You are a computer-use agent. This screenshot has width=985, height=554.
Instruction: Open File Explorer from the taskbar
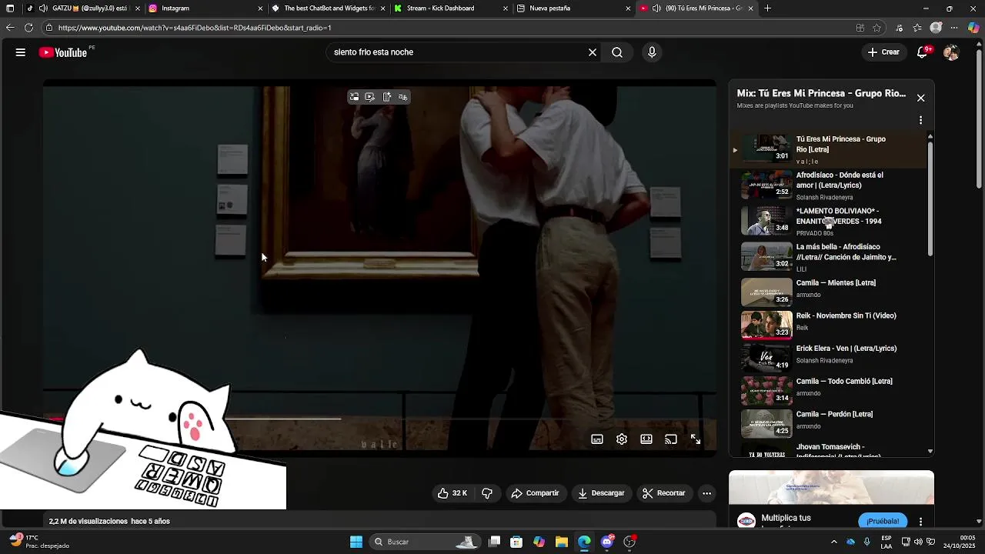click(x=562, y=542)
